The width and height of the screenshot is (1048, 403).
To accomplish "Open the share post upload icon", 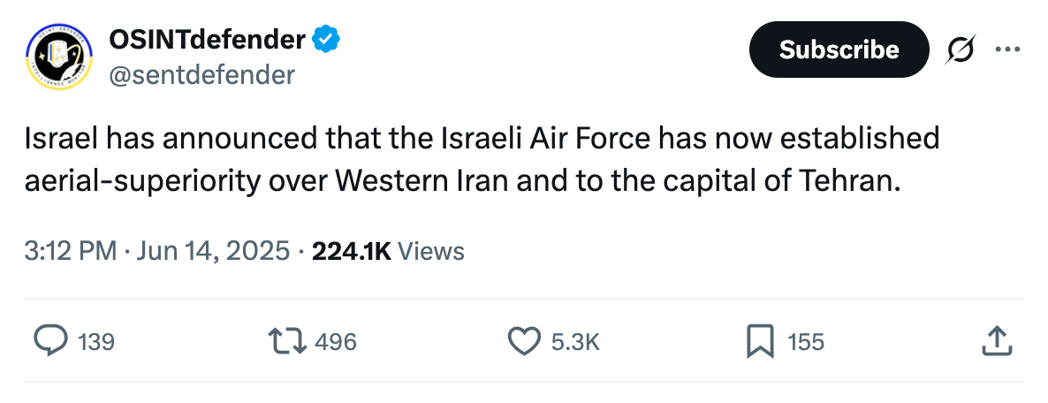I will pos(998,341).
